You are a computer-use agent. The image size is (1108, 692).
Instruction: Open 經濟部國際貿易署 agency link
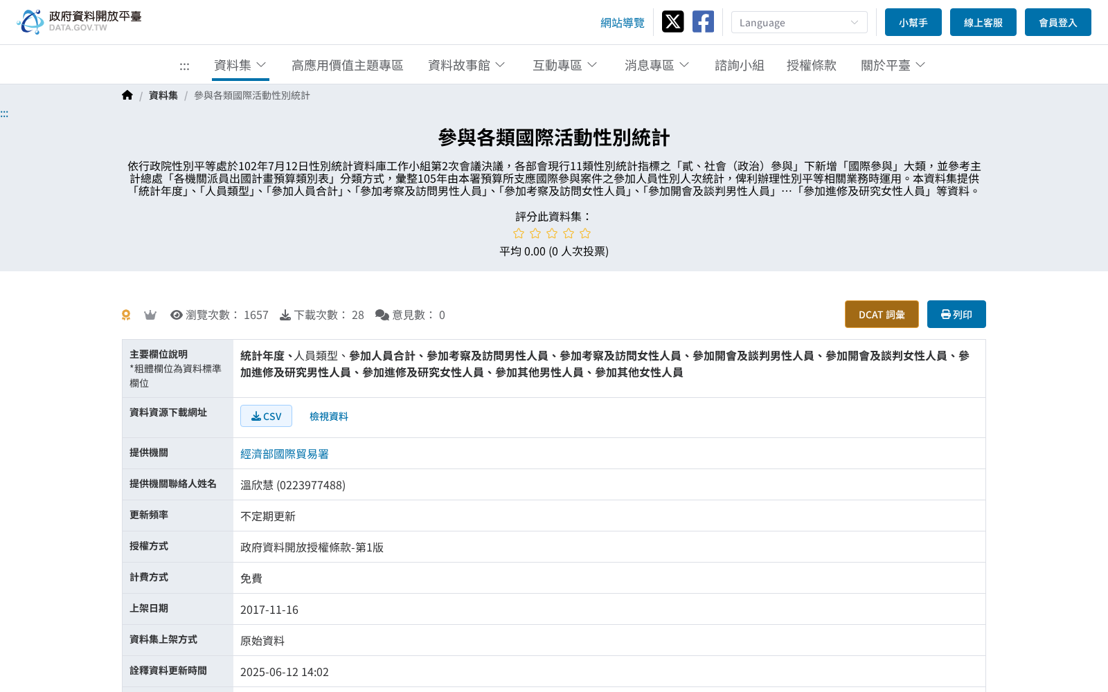pos(285,454)
